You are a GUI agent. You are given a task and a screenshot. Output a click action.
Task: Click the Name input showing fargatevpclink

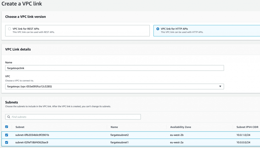(x=114, y=68)
